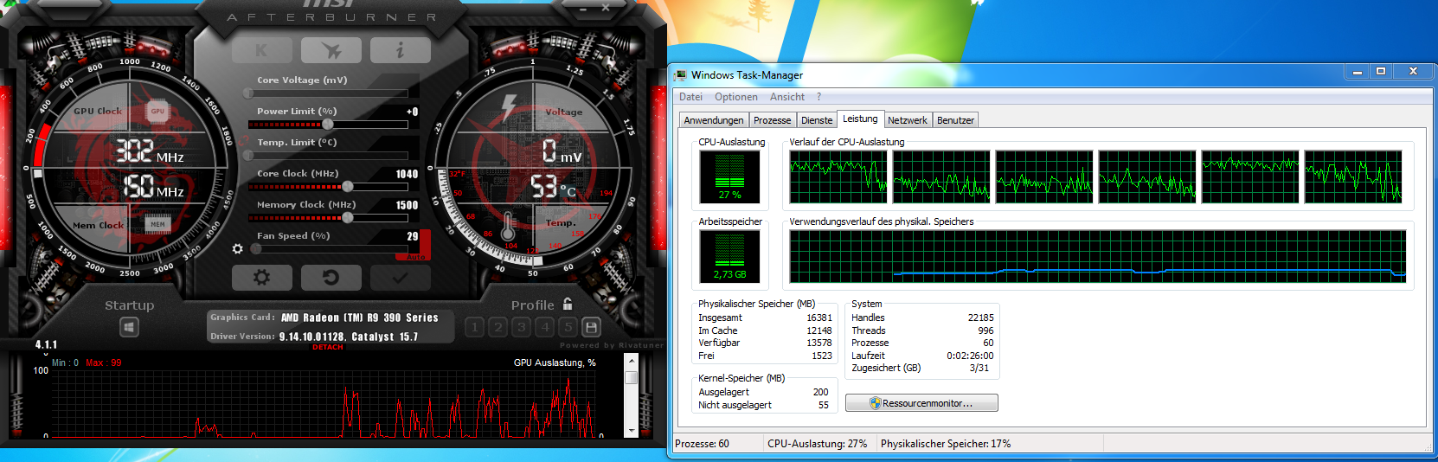Click the Power Limit slider handle
1438x462 pixels.
[x=328, y=124]
